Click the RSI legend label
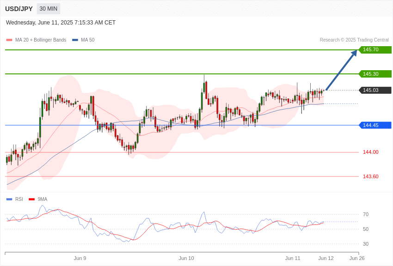This screenshot has width=393, height=266. pyautogui.click(x=19, y=199)
